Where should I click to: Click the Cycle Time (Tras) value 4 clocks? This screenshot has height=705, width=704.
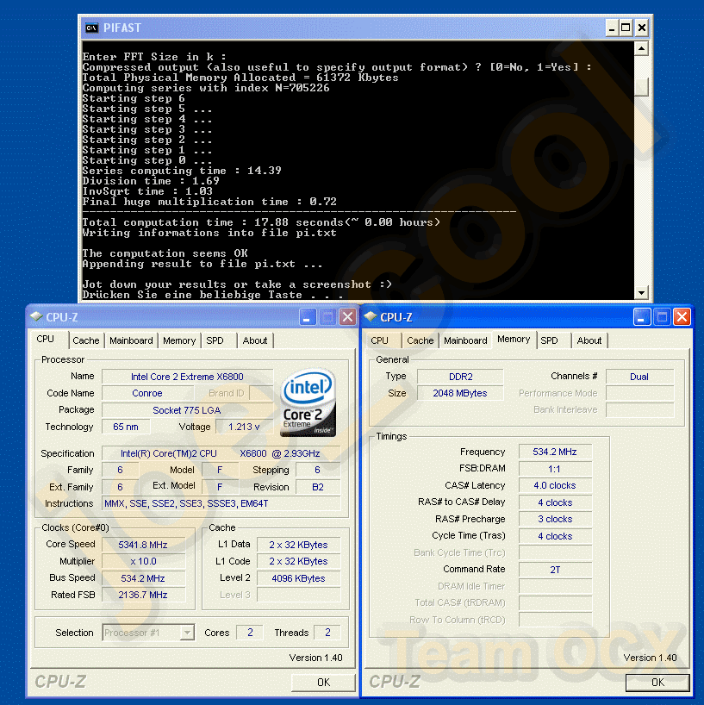[555, 536]
